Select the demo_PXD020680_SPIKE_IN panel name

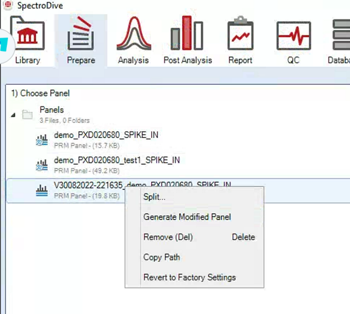click(x=106, y=135)
